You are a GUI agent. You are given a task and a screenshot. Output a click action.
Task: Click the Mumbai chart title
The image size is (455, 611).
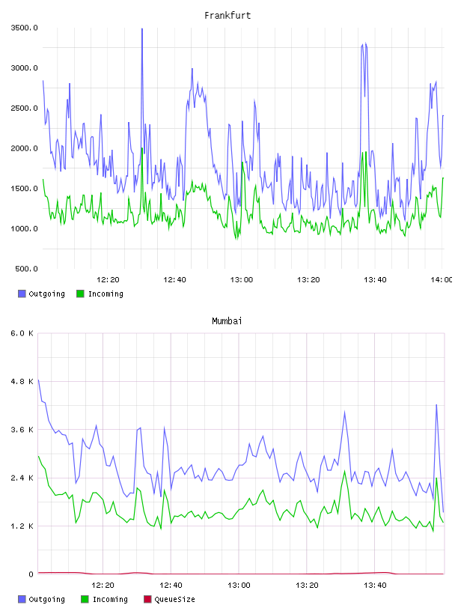227,321
